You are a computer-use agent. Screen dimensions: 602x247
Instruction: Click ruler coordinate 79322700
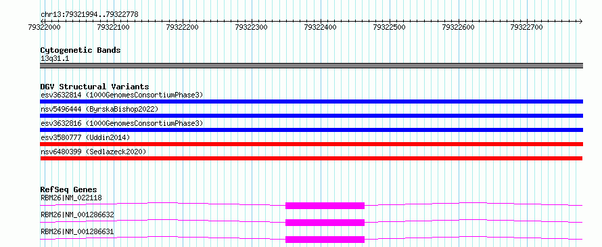click(526, 27)
